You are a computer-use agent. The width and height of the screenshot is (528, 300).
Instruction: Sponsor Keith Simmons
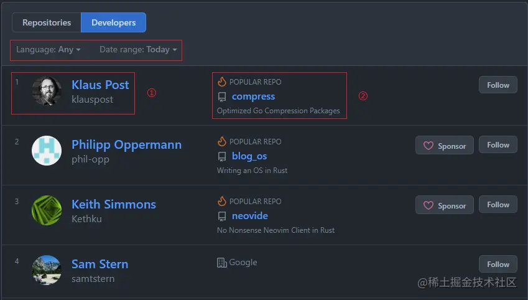(444, 205)
